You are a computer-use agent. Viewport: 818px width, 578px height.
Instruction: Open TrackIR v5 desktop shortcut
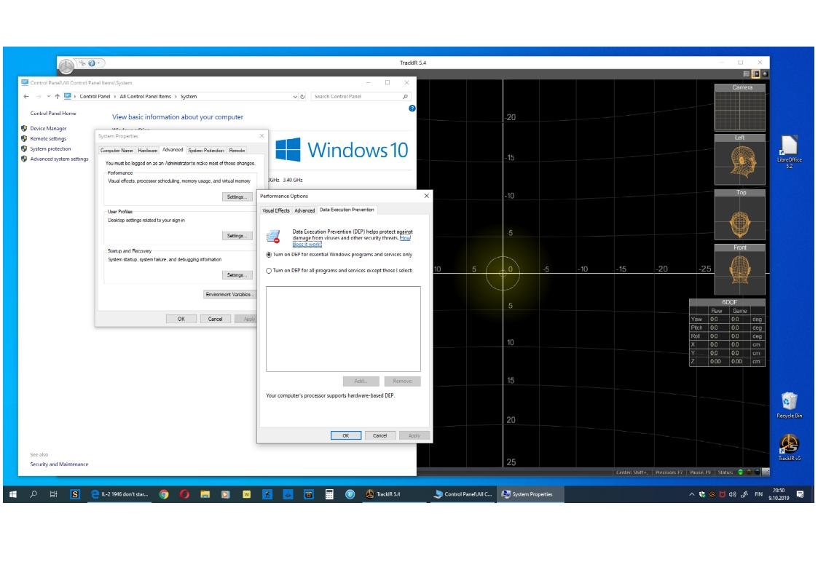(x=790, y=447)
